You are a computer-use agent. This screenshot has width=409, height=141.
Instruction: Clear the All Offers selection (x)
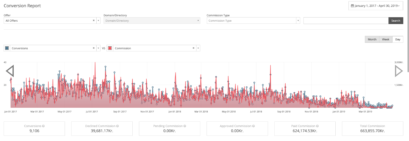coord(94,20)
